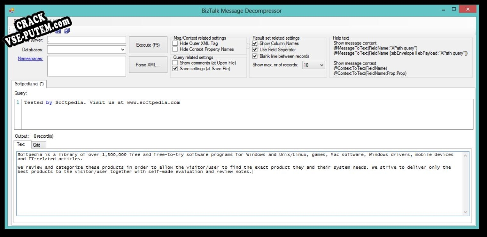This screenshot has height=237, width=487.
Task: Minimize the BizTalk Message Decompressor window
Action: tap(444, 9)
